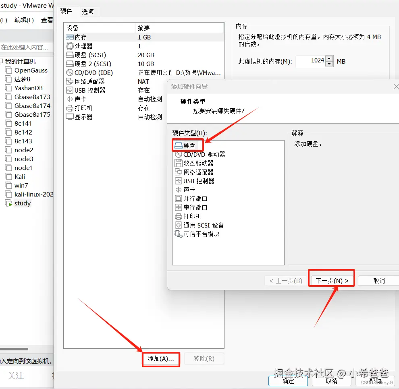Viewport: 399px width, 389px height.
Task: Click the 添加(A)... button
Action: click(x=161, y=359)
